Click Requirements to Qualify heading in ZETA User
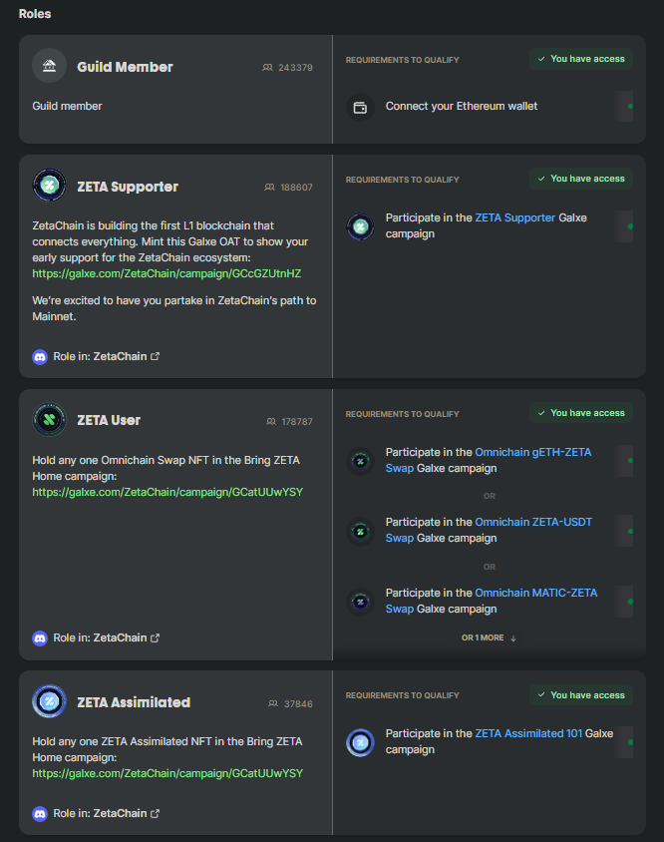 pyautogui.click(x=402, y=415)
